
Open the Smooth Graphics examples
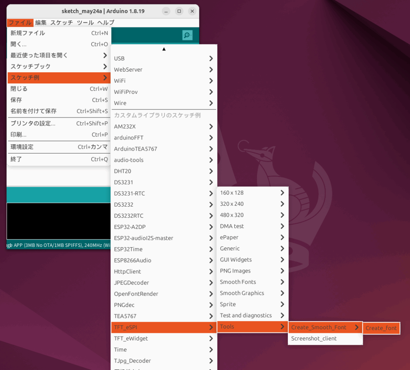tap(253, 293)
